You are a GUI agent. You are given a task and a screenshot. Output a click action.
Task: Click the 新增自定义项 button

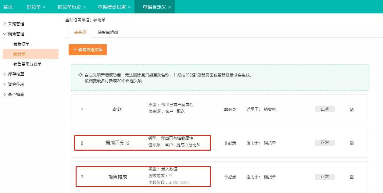pos(88,50)
